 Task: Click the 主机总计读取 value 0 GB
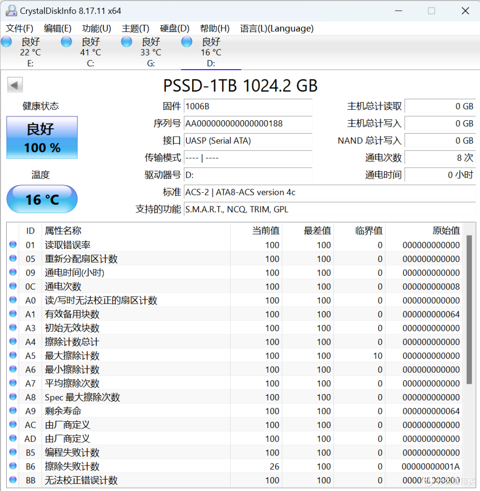440,106
